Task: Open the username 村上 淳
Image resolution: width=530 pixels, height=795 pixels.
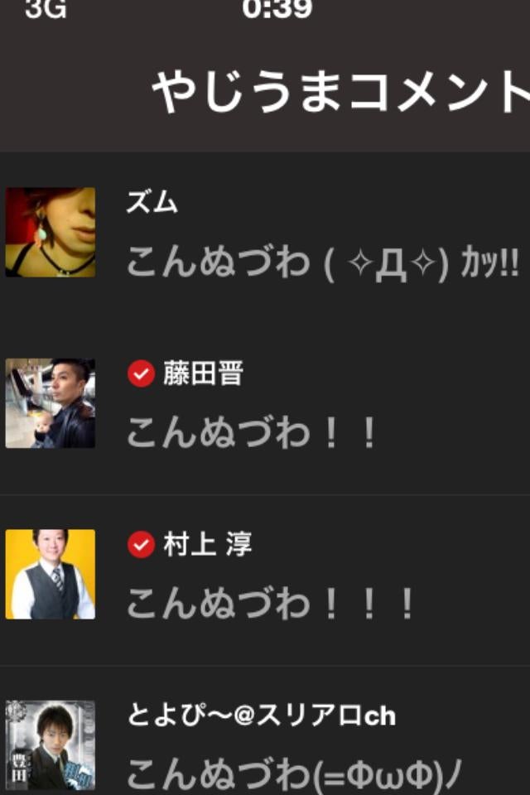Action: [x=208, y=545]
